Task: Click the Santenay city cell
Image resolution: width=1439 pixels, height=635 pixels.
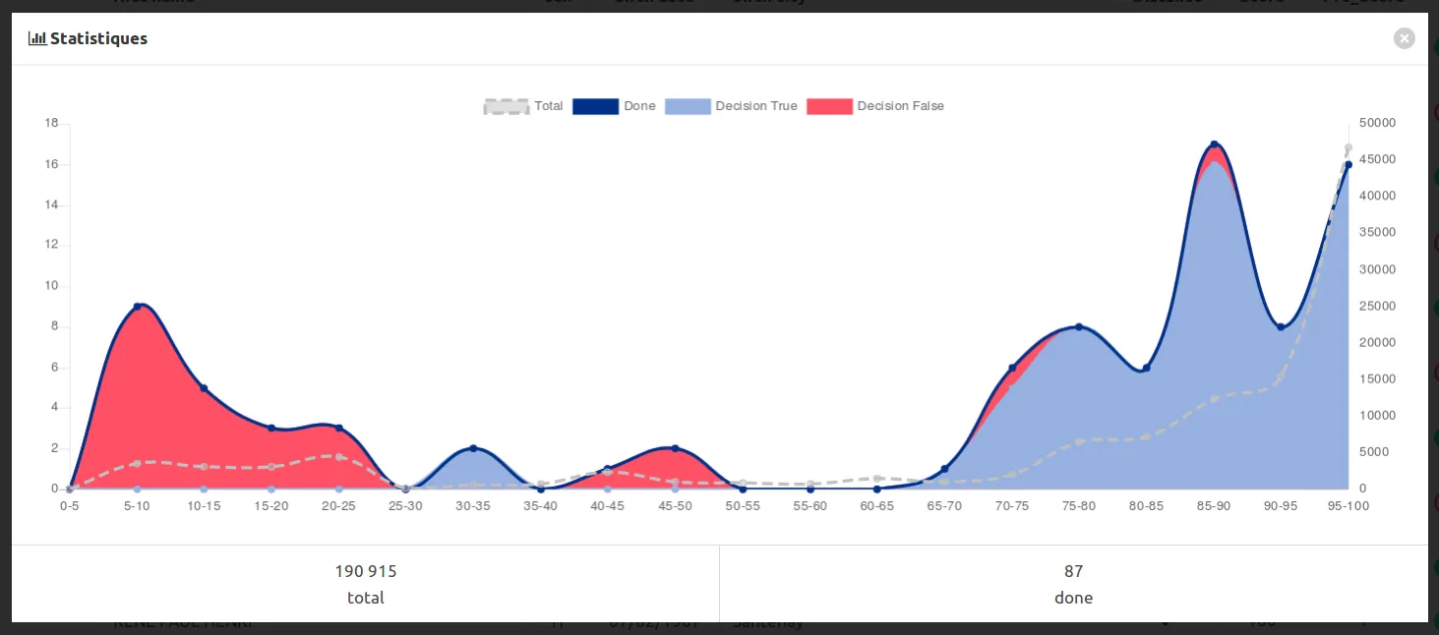Action: click(768, 621)
